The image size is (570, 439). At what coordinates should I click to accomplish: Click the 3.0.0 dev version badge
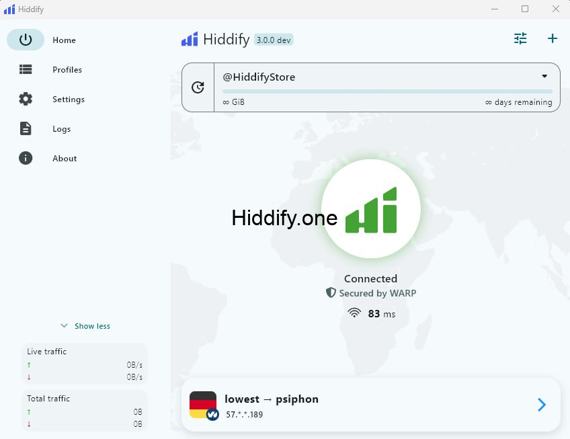pos(272,40)
